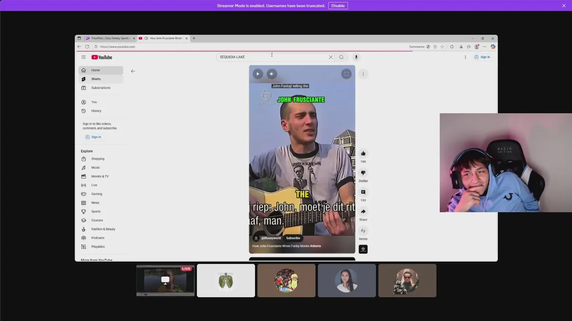Select the lungs avatar participant tile

click(226, 280)
